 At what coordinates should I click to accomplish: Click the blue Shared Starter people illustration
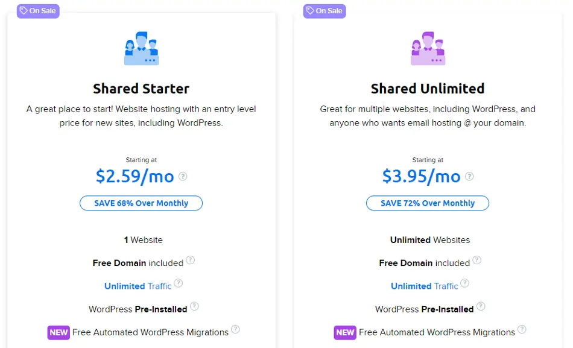pyautogui.click(x=141, y=48)
